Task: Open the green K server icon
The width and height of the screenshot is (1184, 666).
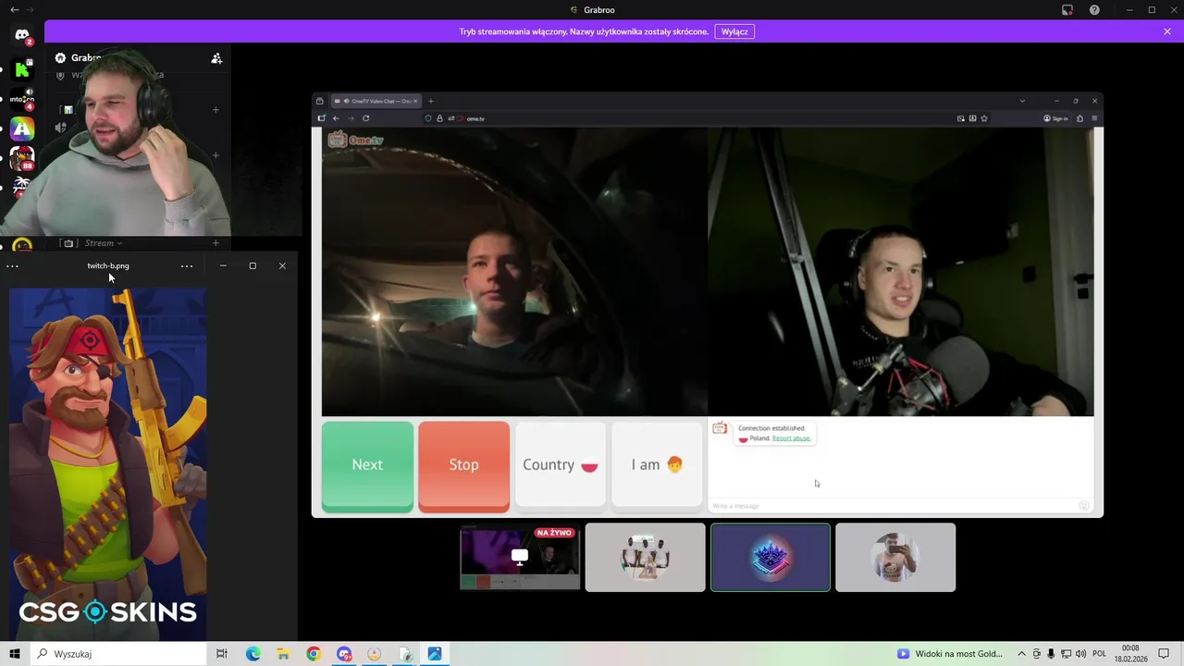Action: [22, 68]
